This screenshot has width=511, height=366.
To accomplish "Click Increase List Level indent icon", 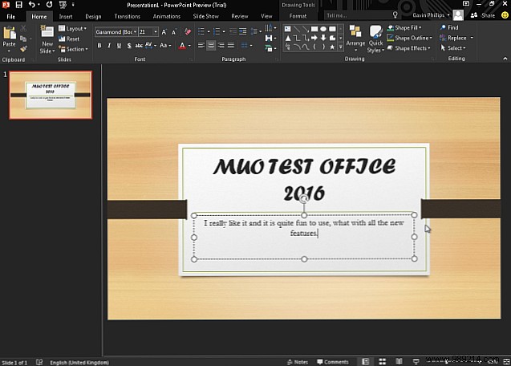I will point(243,31).
